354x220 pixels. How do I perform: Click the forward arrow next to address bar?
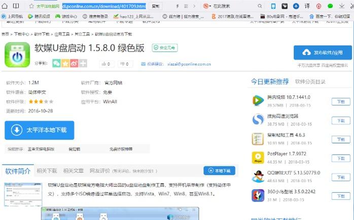point(194,6)
